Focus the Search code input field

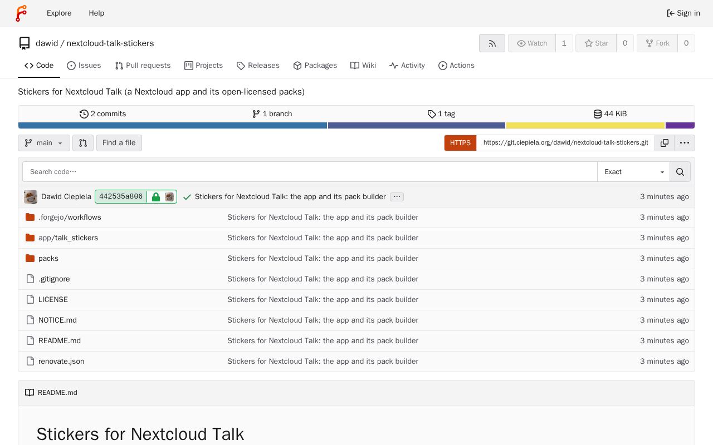click(x=310, y=172)
